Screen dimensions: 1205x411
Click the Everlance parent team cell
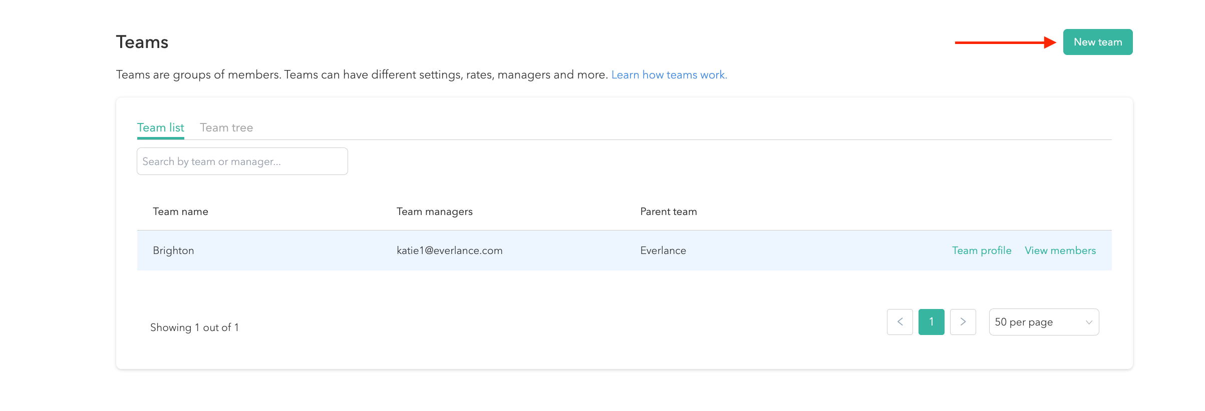663,250
